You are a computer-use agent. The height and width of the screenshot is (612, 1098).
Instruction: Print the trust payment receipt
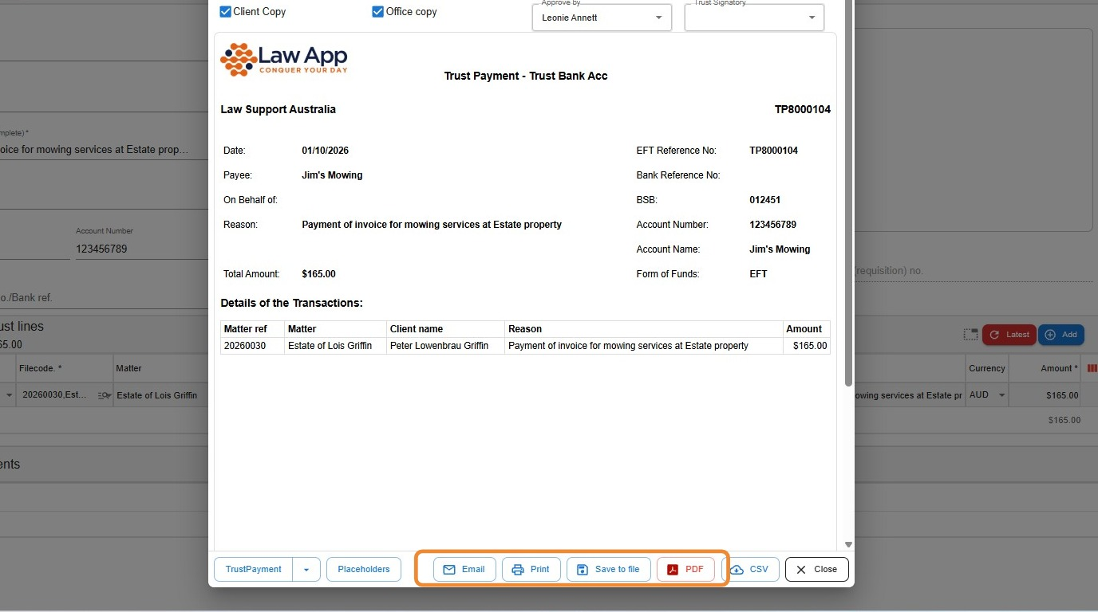(531, 569)
